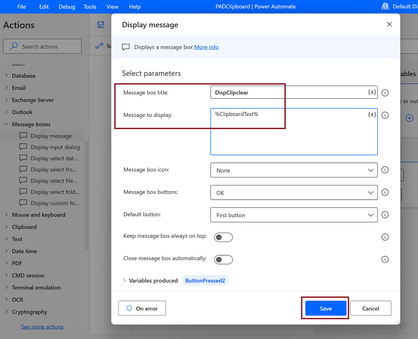Show info for Default button parameter
The height and width of the screenshot is (339, 418).
click(385, 215)
